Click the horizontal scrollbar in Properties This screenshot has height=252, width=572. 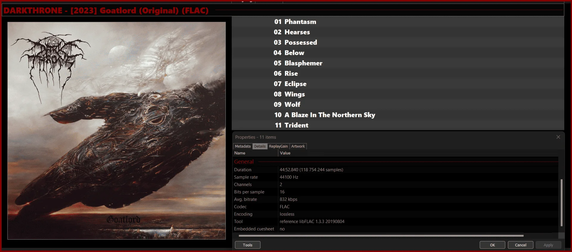coord(381,236)
